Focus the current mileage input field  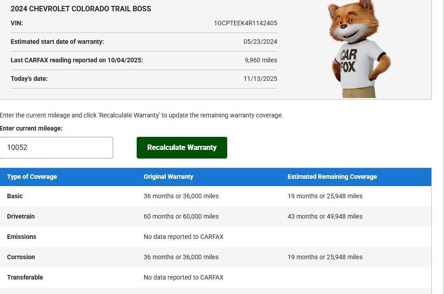(56, 148)
